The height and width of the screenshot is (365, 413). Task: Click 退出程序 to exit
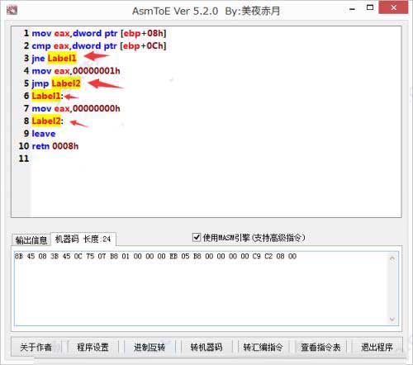[x=377, y=347]
